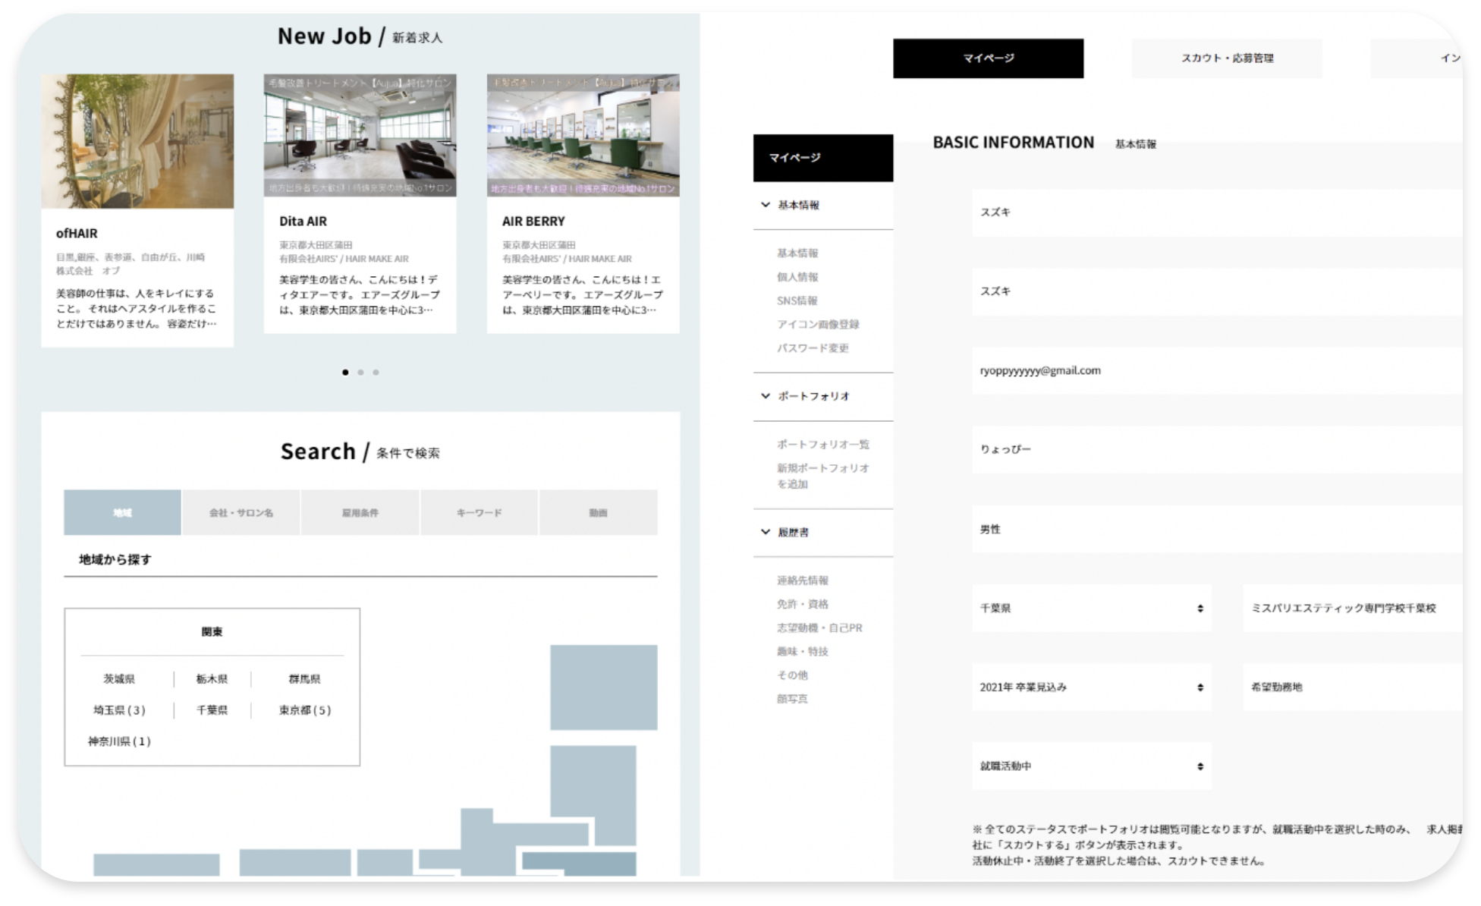Collapse the ポートフォリオ sidebar section chevron

765,396
